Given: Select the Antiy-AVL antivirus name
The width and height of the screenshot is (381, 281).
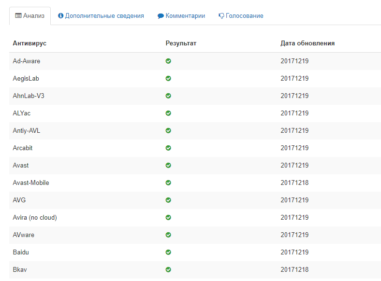Looking at the screenshot, I should tap(27, 130).
